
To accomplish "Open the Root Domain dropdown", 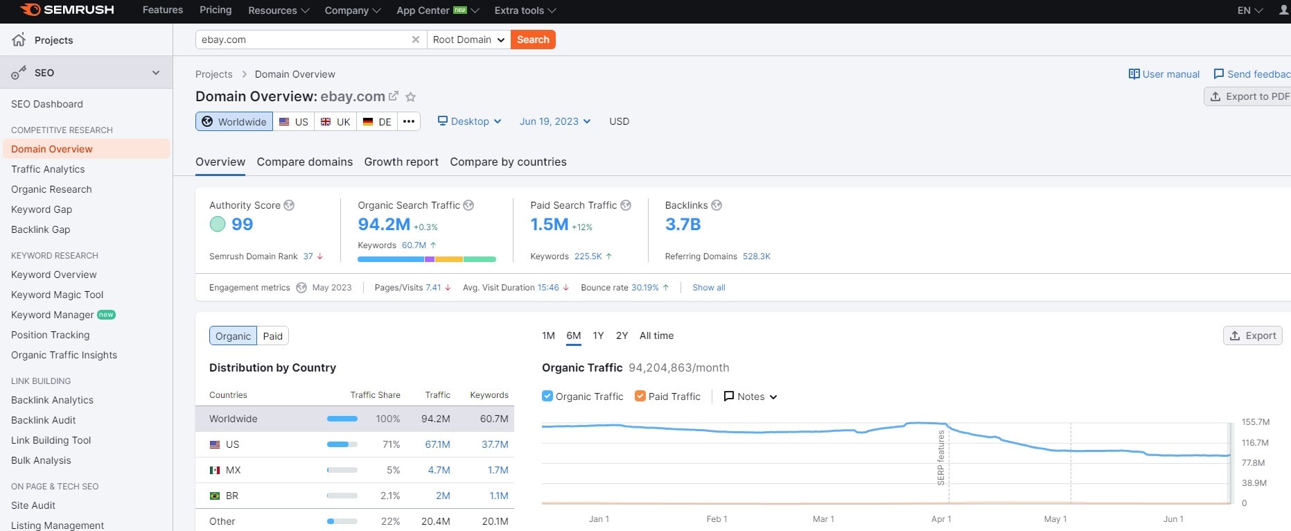I will [468, 40].
